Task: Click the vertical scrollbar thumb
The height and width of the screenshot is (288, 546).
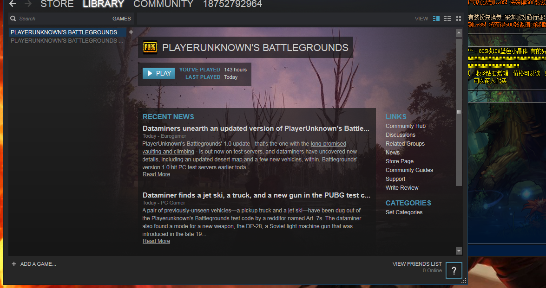Action: 459,112
